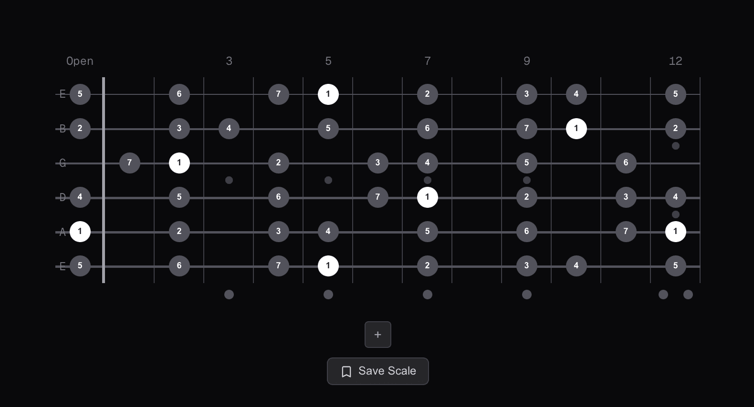The height and width of the screenshot is (407, 754).
Task: Toggle the white root note on the A string at fret 12
Action: (675, 232)
